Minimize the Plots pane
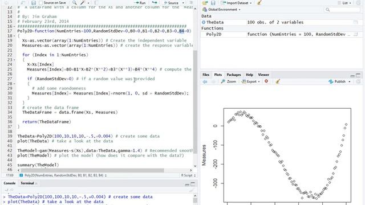365x205 pixels. pyautogui.click(x=352, y=75)
